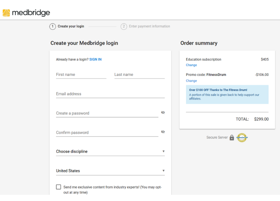Click the Authorize.Net verified seal
The height and width of the screenshot is (201, 280).
pyautogui.click(x=242, y=138)
